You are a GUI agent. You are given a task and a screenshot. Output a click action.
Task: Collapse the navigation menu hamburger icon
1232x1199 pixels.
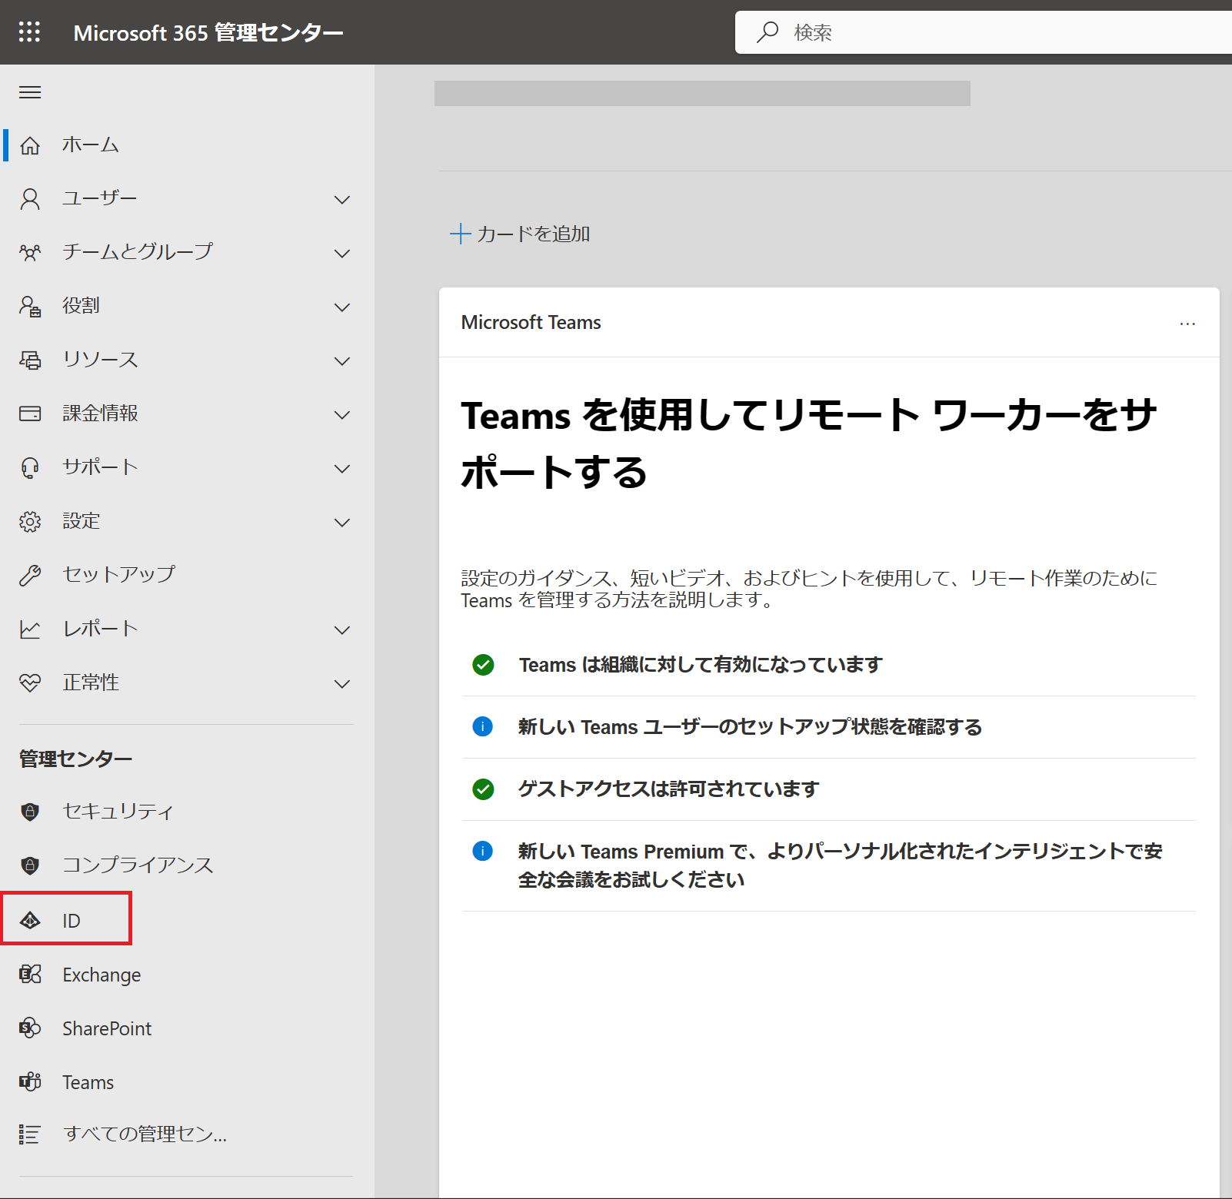(x=30, y=93)
